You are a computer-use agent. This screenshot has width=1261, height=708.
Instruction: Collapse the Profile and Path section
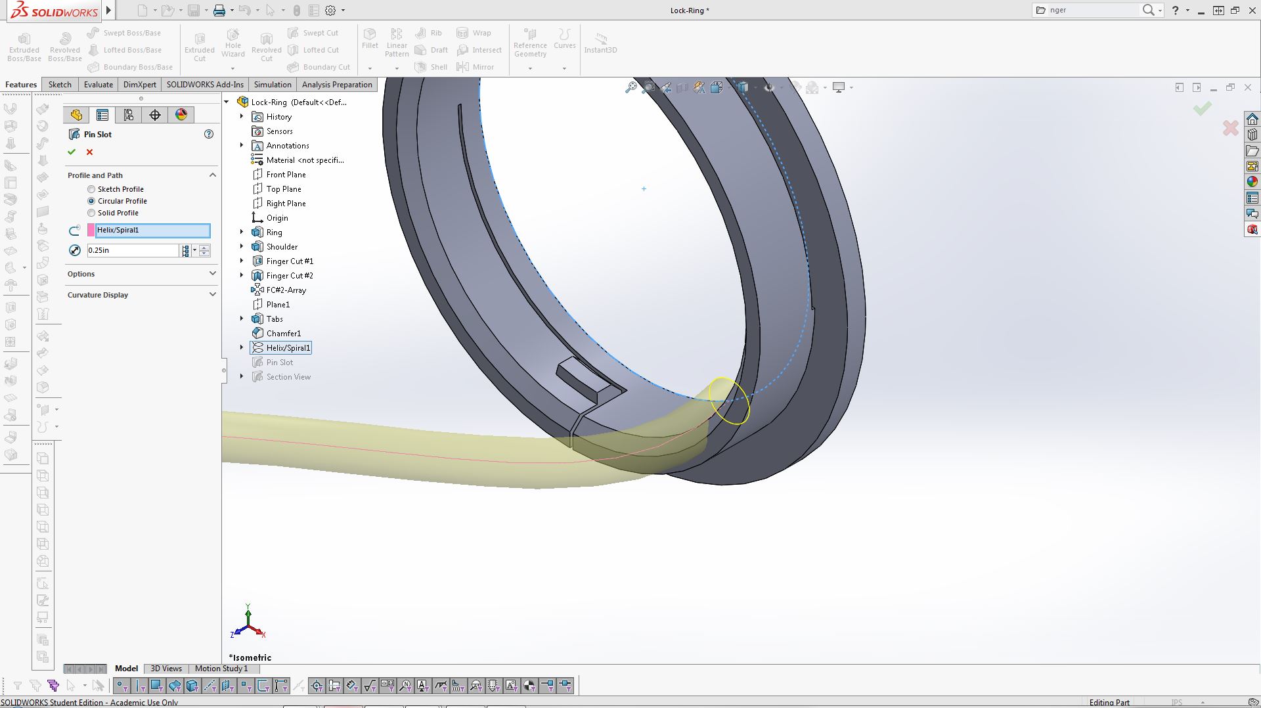click(213, 175)
